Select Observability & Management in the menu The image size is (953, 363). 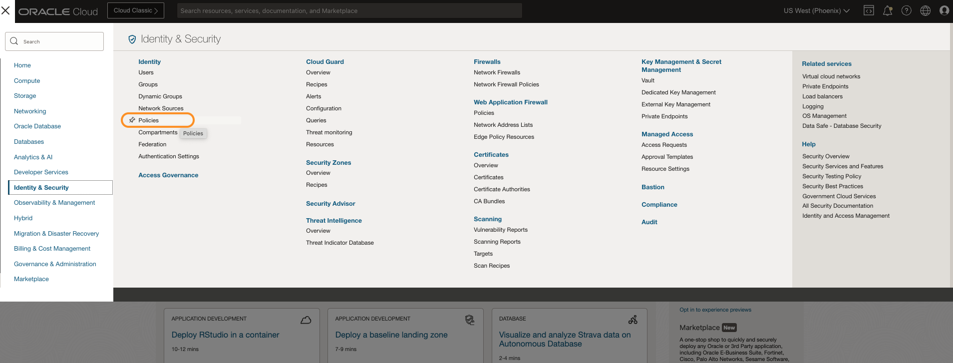pos(54,203)
